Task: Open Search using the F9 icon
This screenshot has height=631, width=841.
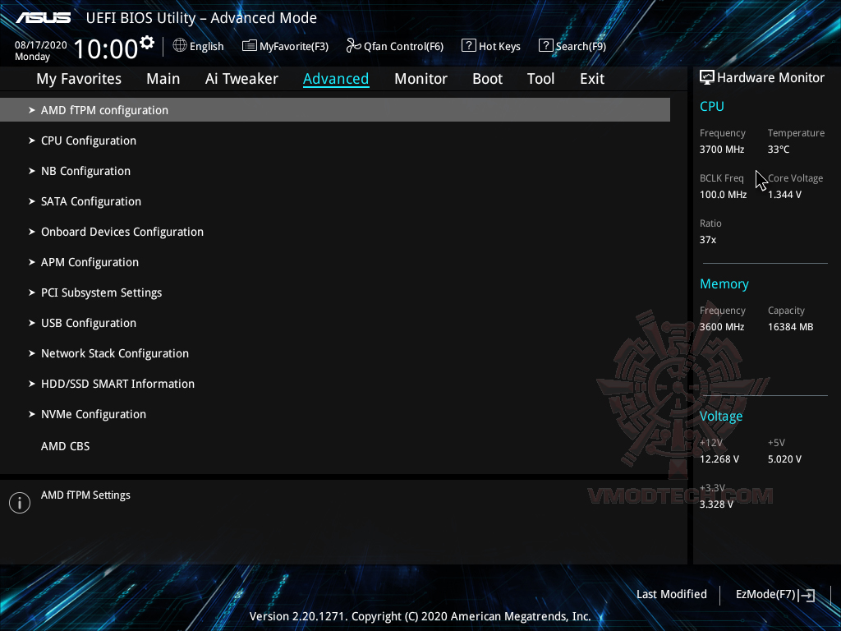Action: pos(545,46)
